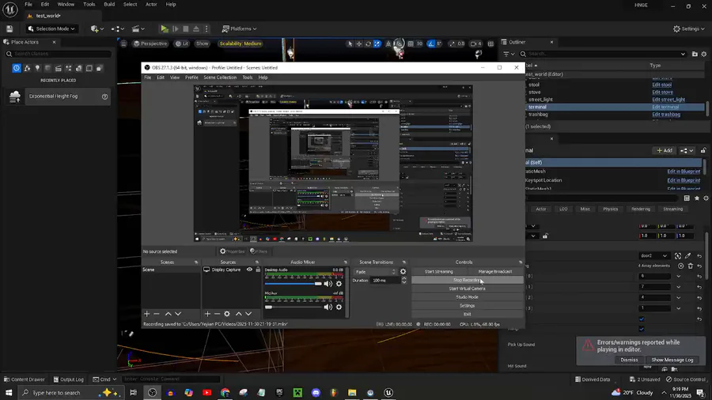Open OBS Scene Collection menu

tap(220, 77)
